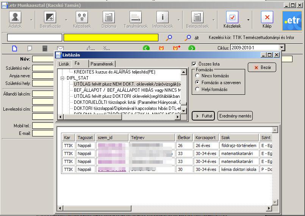Select UTÓLAG felvitt plusz DOKTORI oklevelek list
The image size is (305, 216).
click(x=127, y=96)
